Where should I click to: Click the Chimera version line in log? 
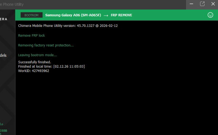tap(68, 26)
